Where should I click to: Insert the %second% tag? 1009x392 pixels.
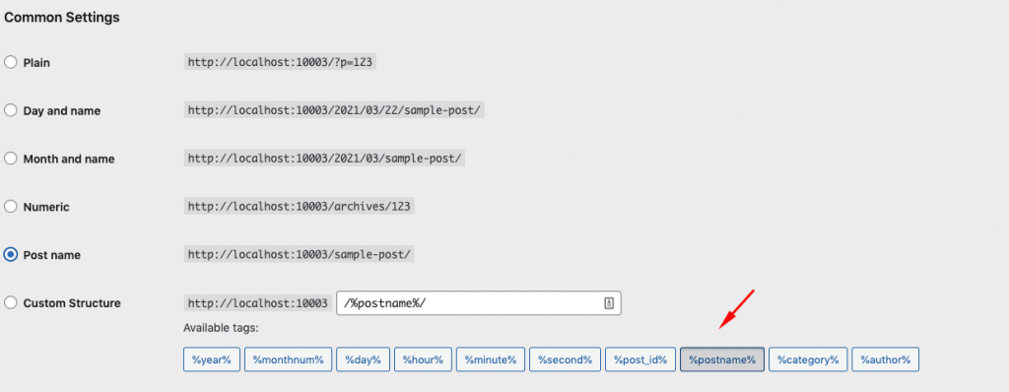(x=565, y=359)
